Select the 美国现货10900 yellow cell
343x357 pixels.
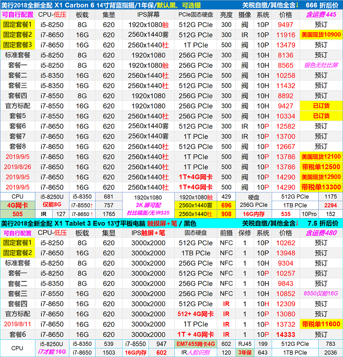(x=321, y=35)
